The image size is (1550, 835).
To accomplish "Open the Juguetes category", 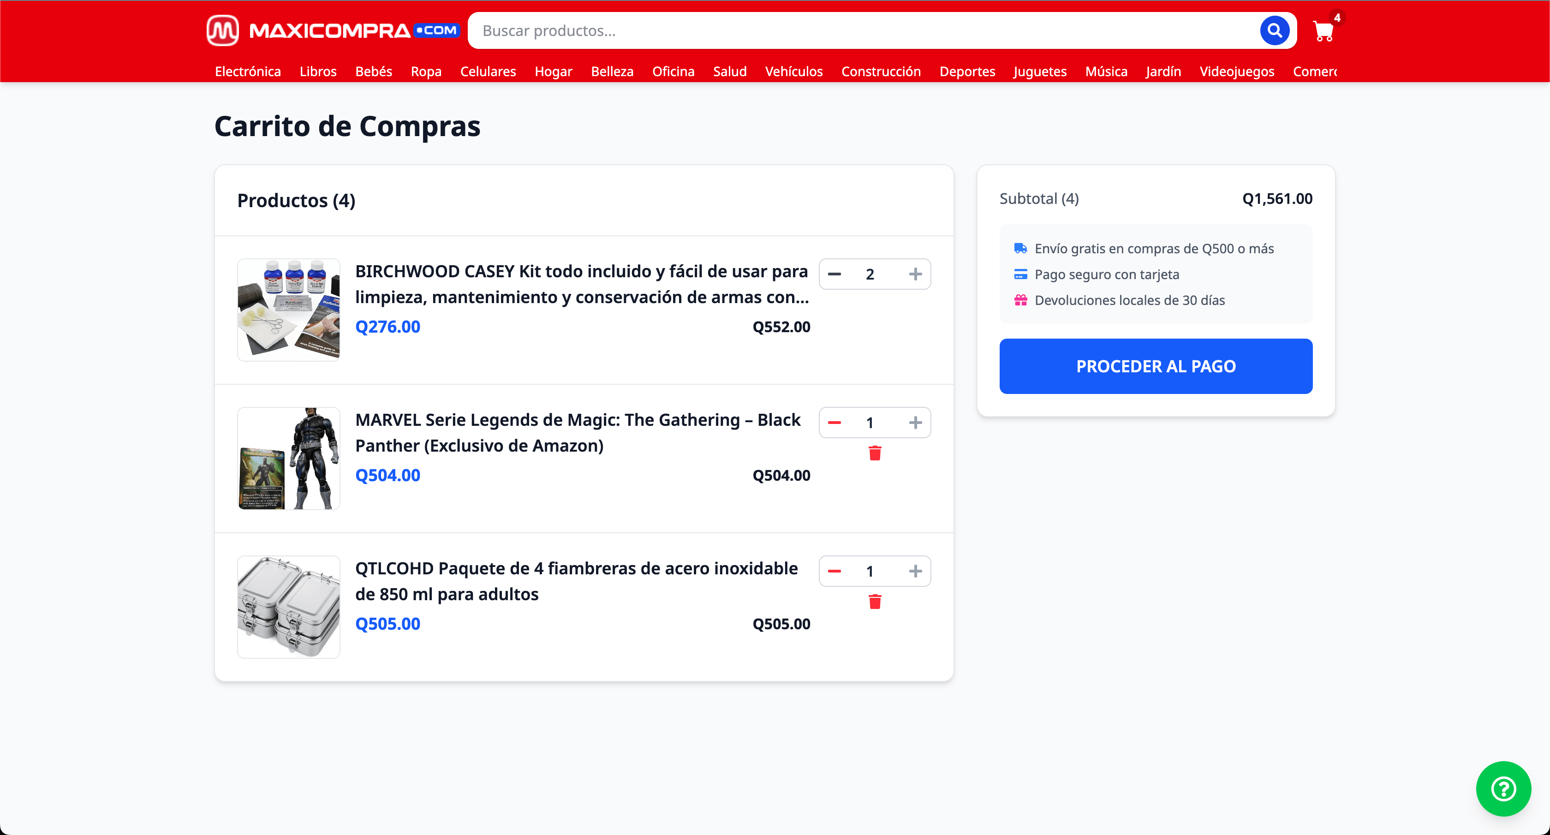I will pyautogui.click(x=1040, y=72).
